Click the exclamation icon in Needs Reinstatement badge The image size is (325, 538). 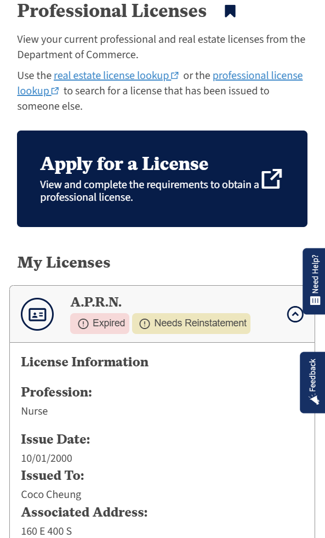145,324
